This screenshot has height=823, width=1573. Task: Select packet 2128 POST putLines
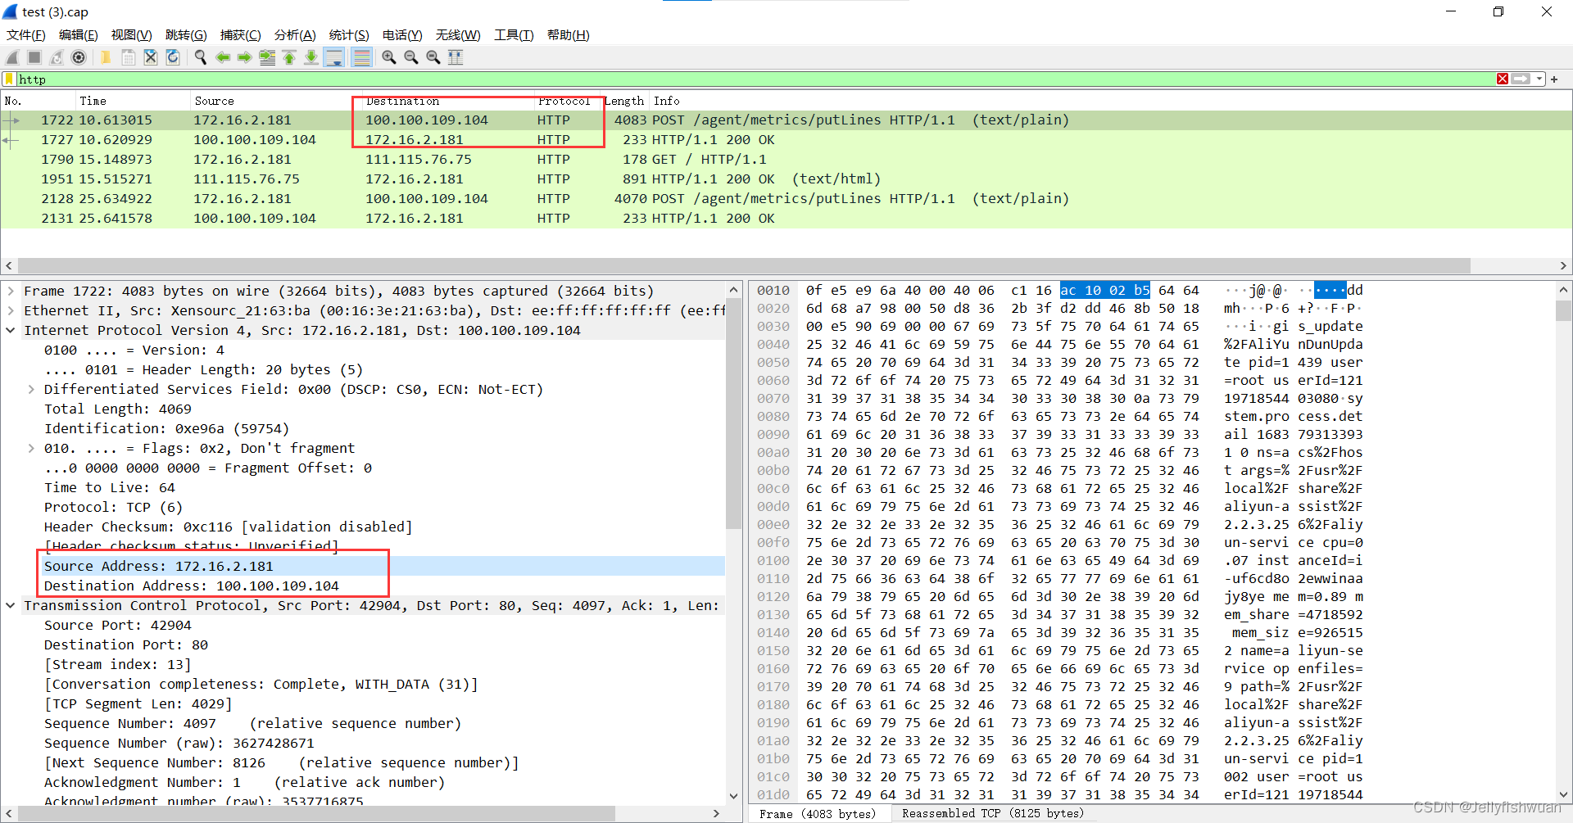point(786,199)
